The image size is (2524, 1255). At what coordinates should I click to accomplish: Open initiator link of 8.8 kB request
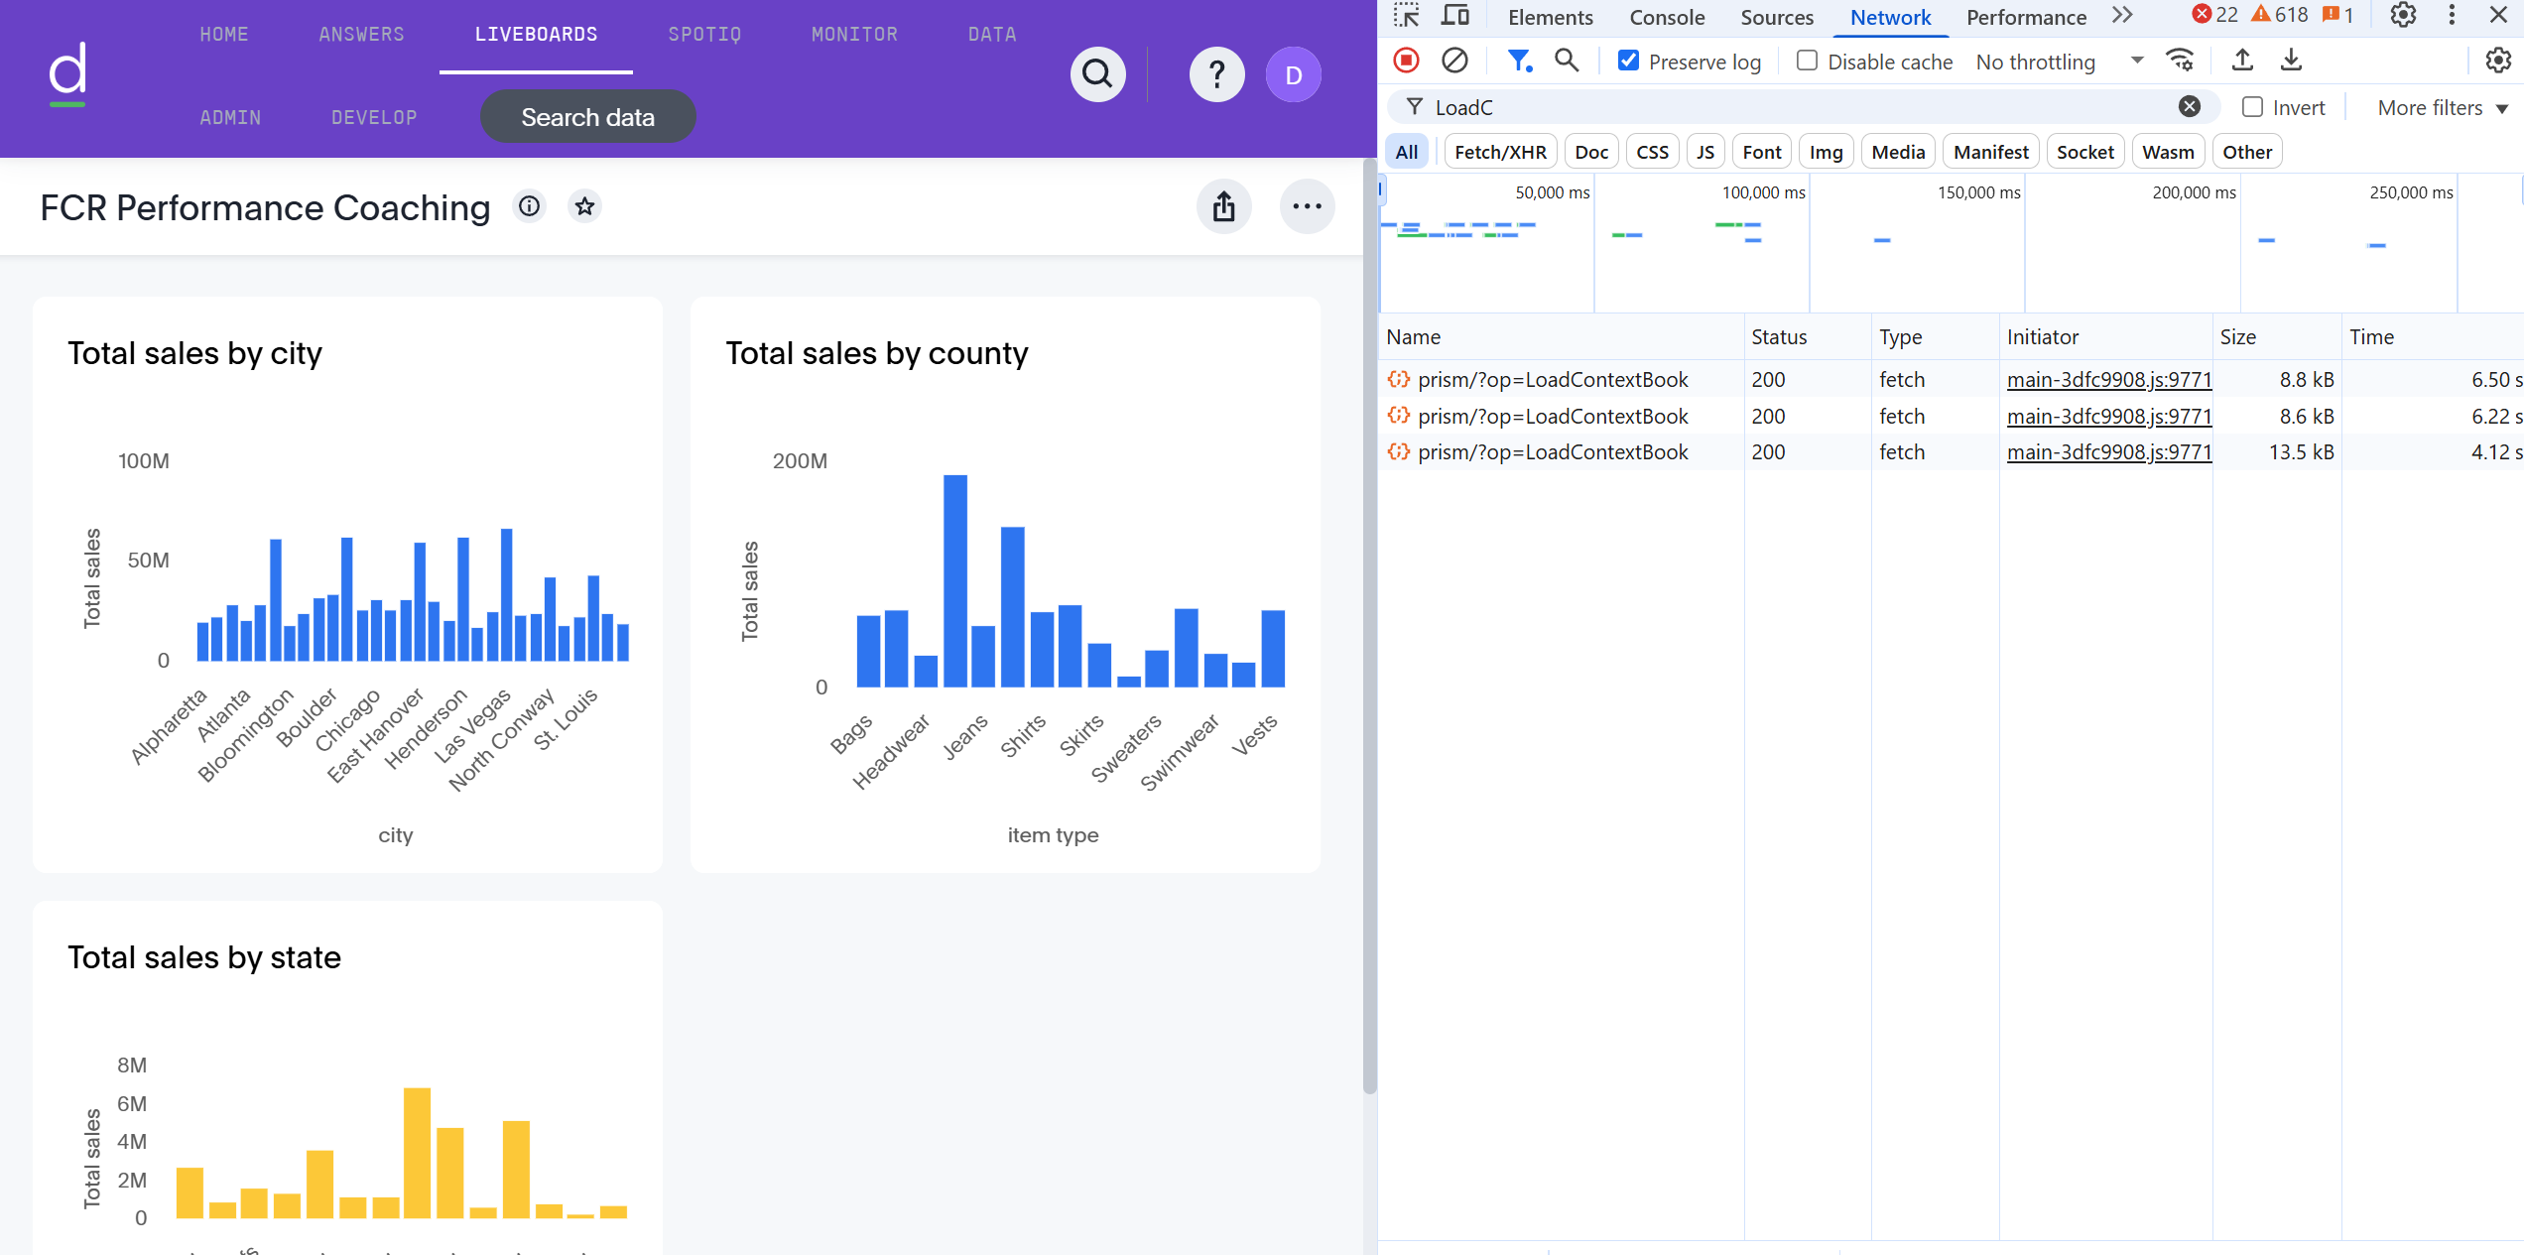[x=2109, y=379]
